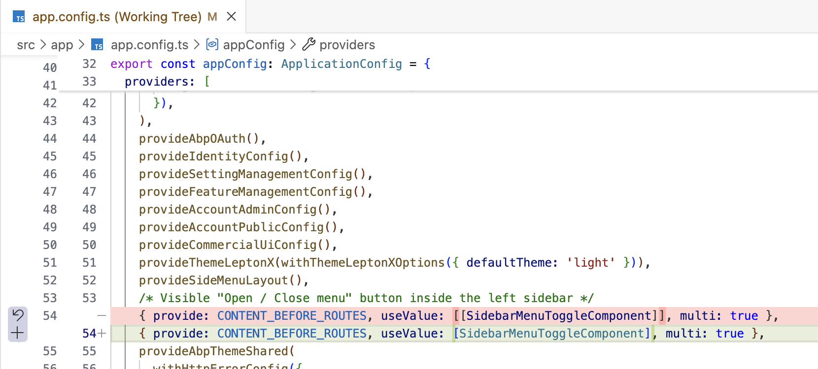Expand the appConfig breadcrumb symbol list
The height and width of the screenshot is (369, 818).
(253, 45)
